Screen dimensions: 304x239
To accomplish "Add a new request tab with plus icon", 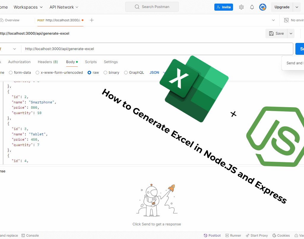I will (x=92, y=20).
